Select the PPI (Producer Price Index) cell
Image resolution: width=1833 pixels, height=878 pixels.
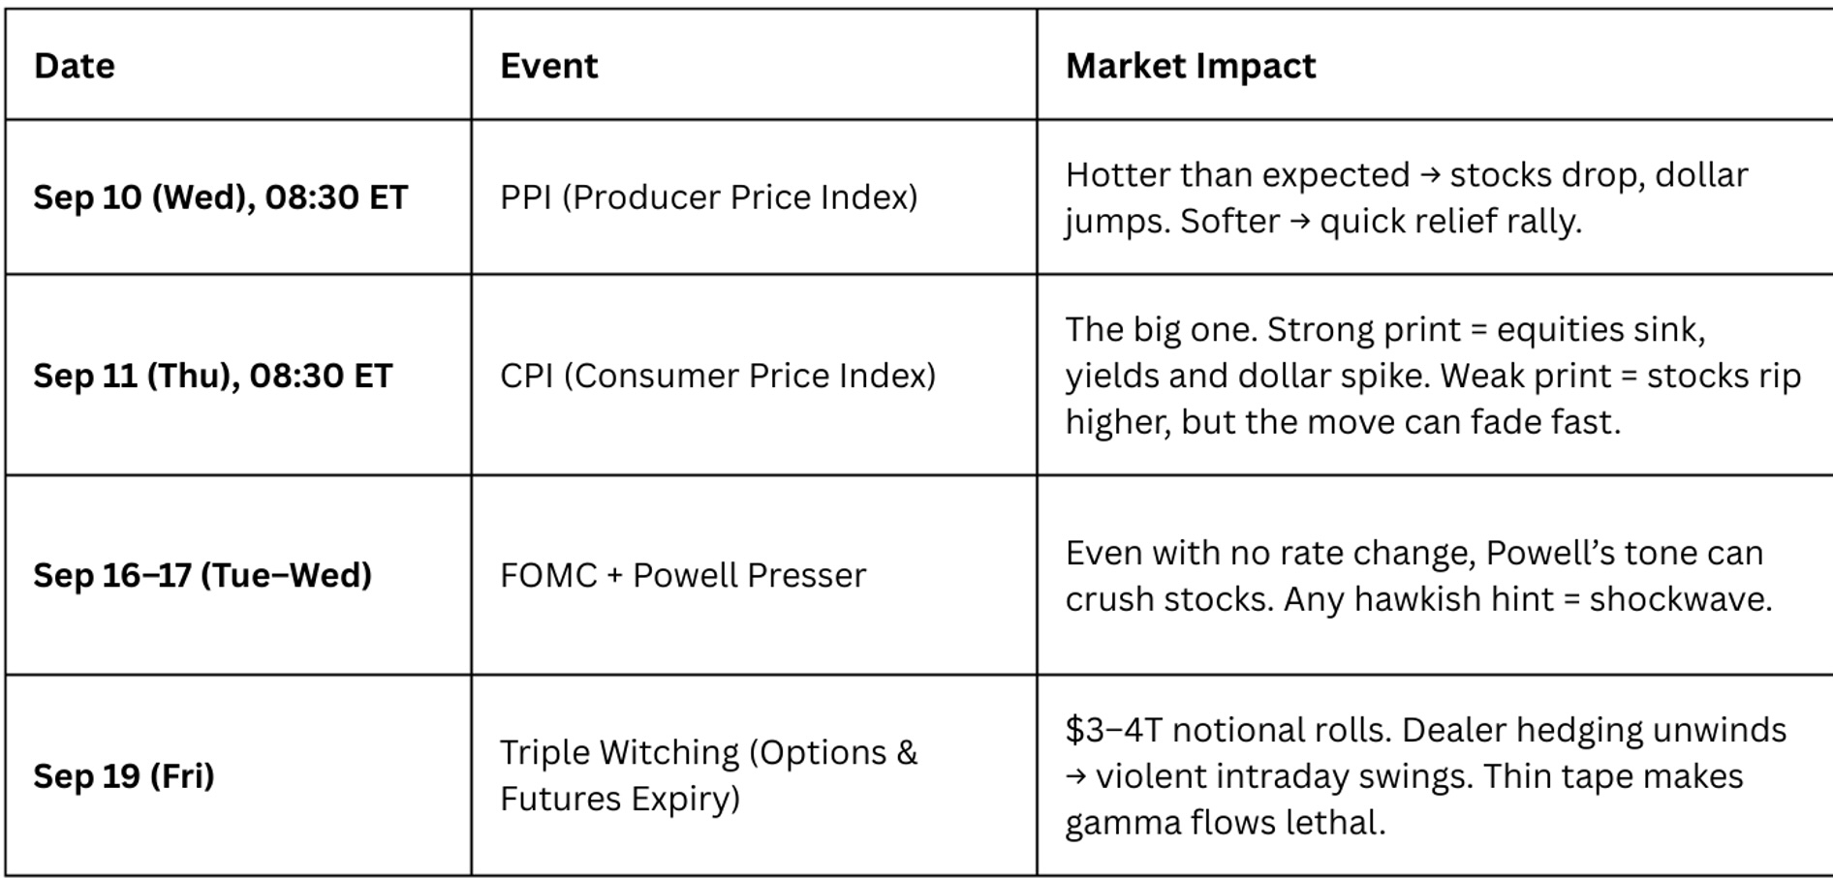pyautogui.click(x=708, y=197)
